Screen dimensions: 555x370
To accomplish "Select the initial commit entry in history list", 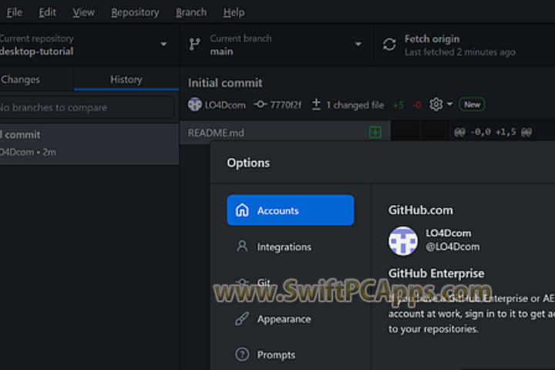I will pyautogui.click(x=89, y=143).
